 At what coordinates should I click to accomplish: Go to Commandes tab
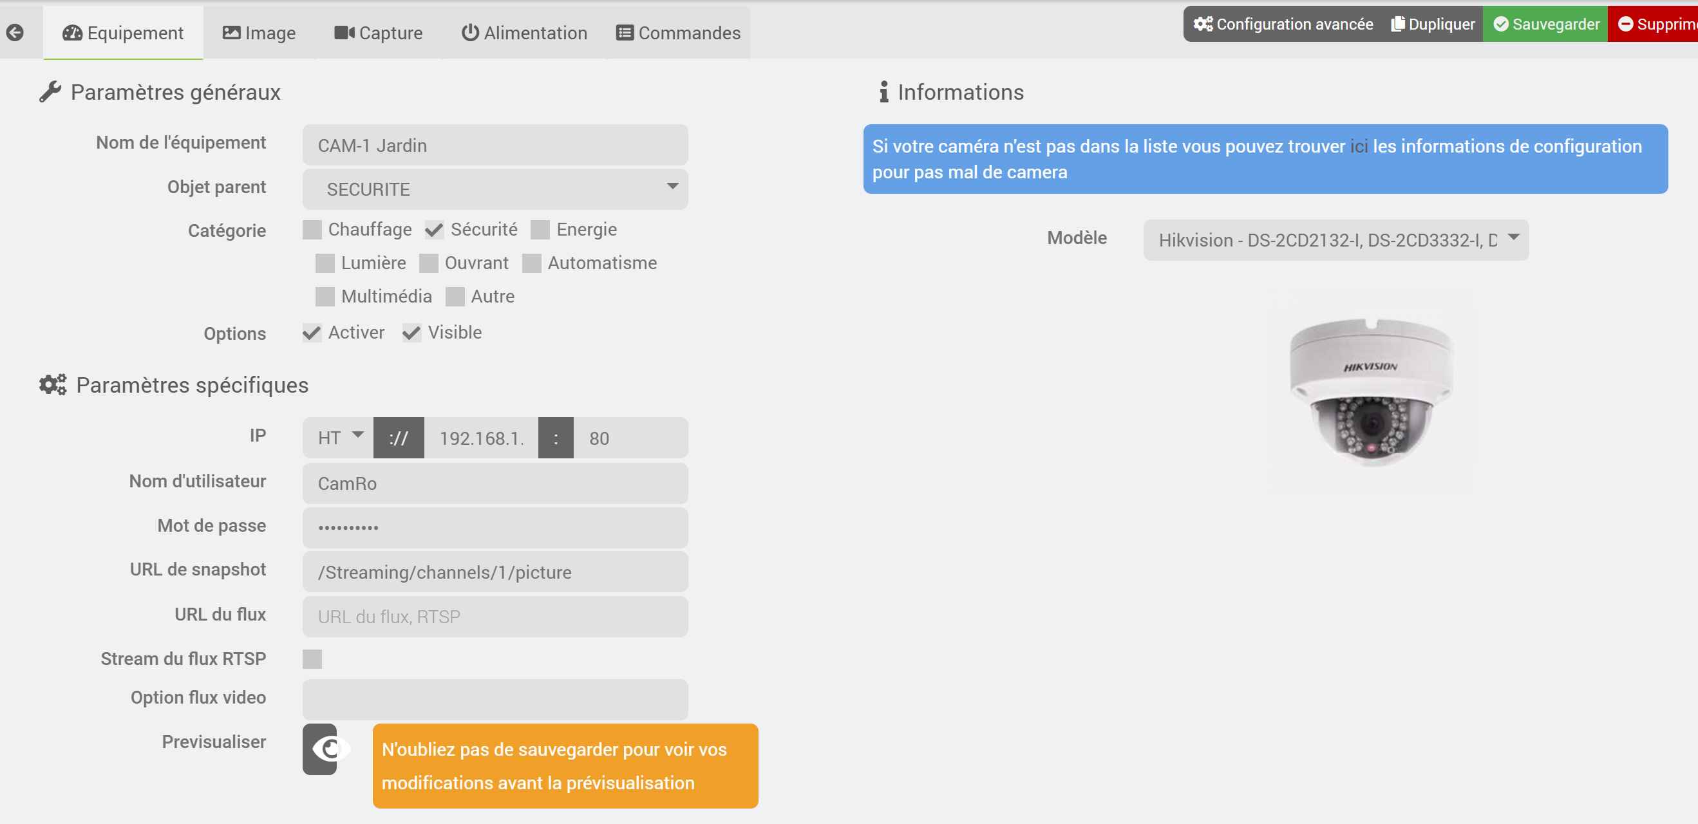pos(677,33)
